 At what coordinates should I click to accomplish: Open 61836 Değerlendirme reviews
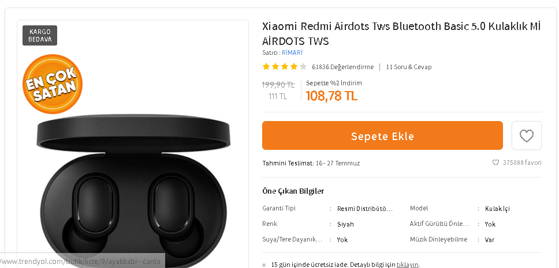coord(342,67)
